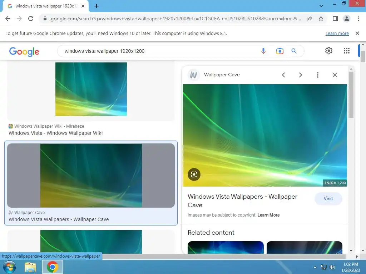
Task: Click the preview panel's vertical scrollbar
Action: (x=351, y=95)
